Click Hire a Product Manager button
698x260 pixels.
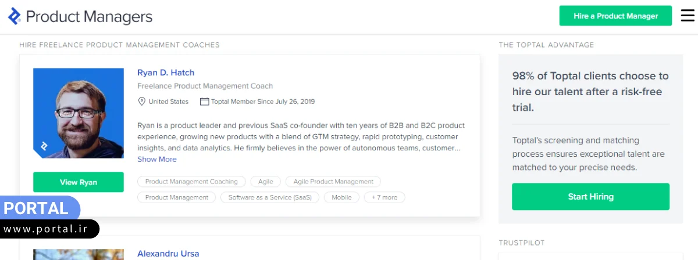[615, 16]
